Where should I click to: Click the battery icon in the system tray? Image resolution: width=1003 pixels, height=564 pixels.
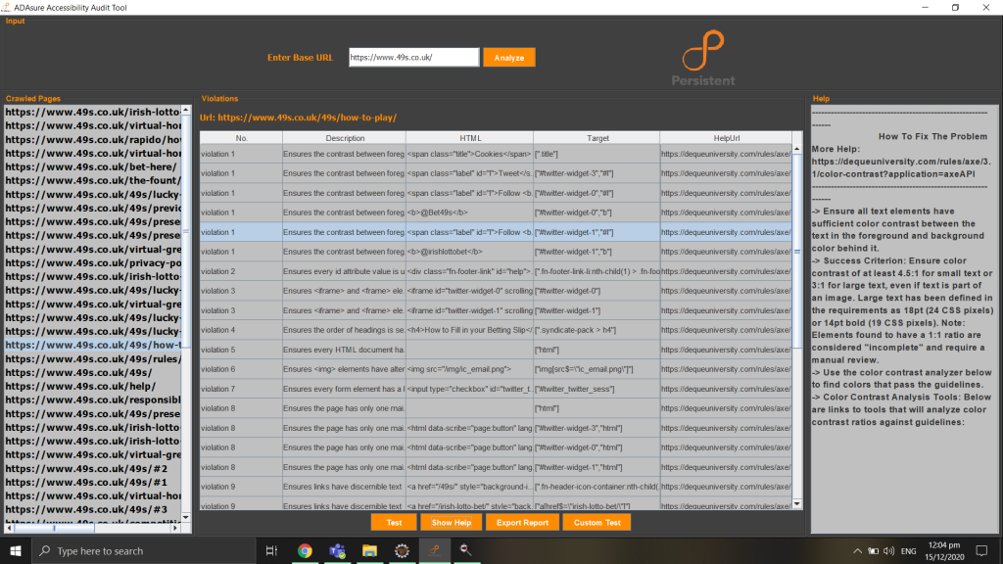[873, 550]
